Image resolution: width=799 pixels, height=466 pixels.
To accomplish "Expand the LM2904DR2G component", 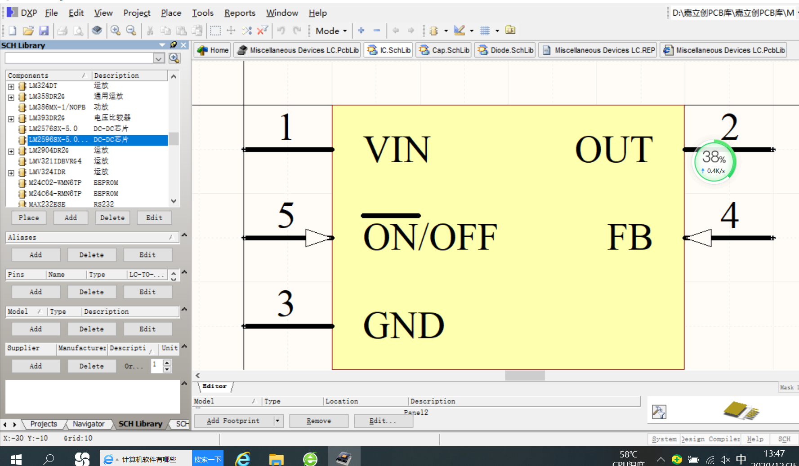I will click(x=11, y=151).
